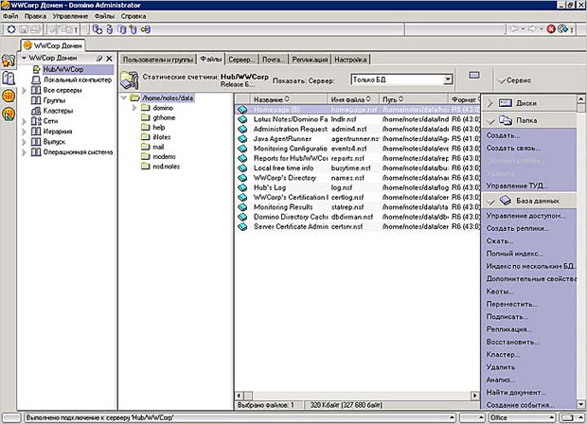Click Управление ТУД... tool
This screenshot has height=424, width=587.
point(517,185)
